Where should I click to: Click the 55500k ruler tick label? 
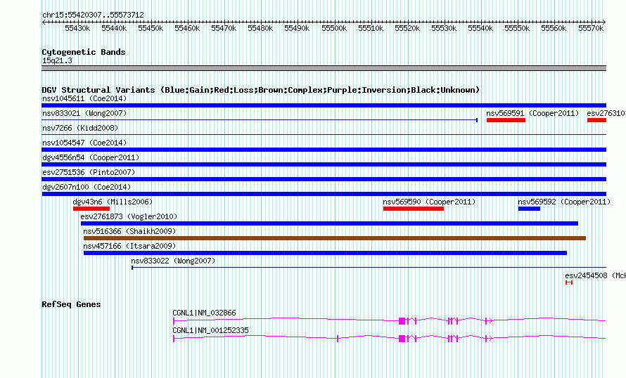point(334,28)
